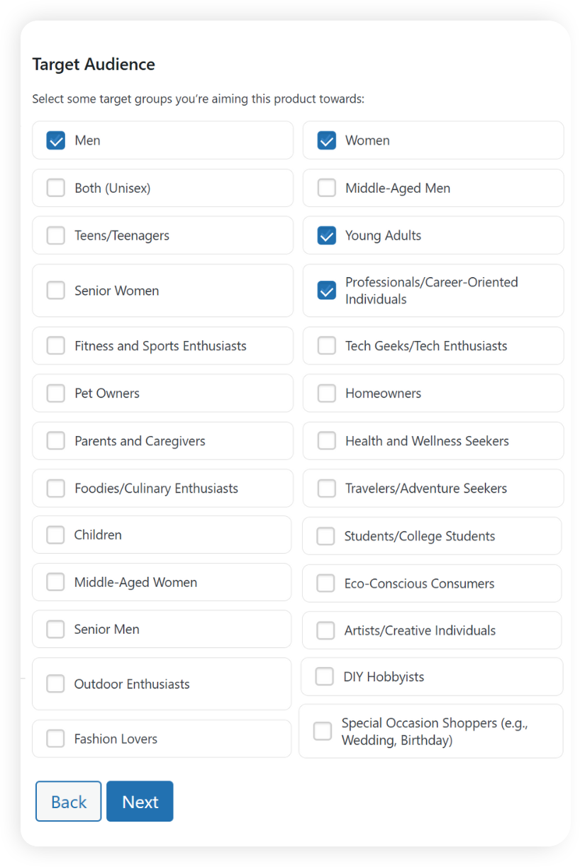Uncheck Professionals/Career-Oriented Individuals

tap(326, 291)
